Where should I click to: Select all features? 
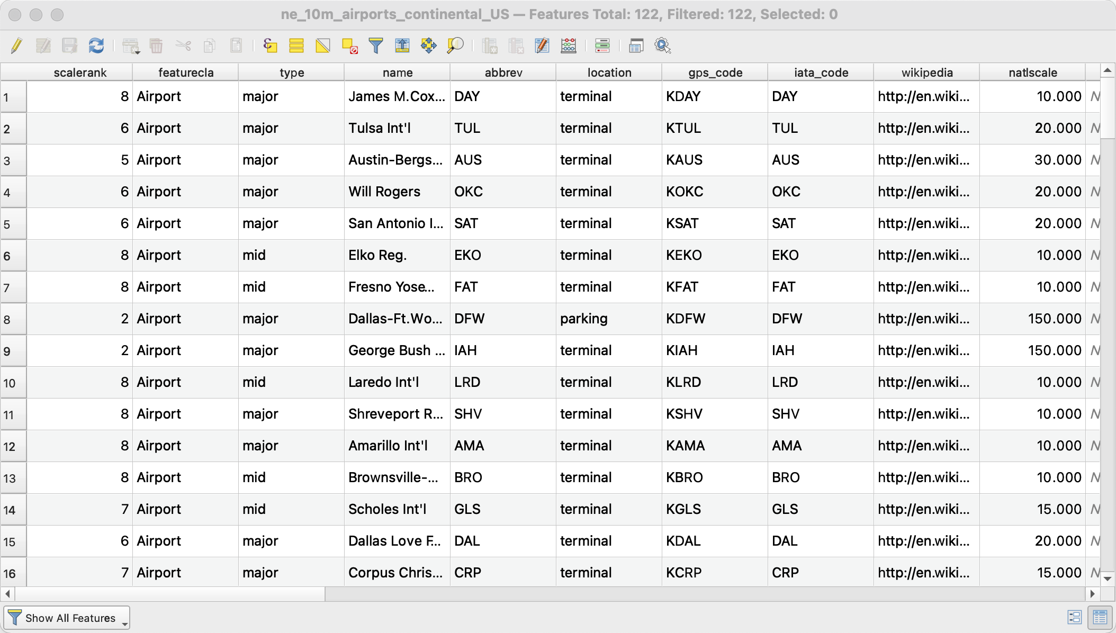(296, 46)
